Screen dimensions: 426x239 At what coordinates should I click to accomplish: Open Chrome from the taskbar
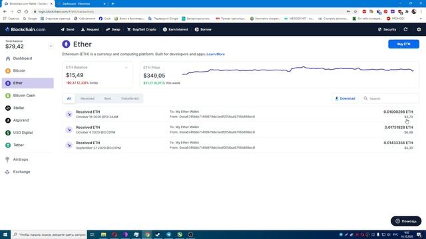[147, 234]
